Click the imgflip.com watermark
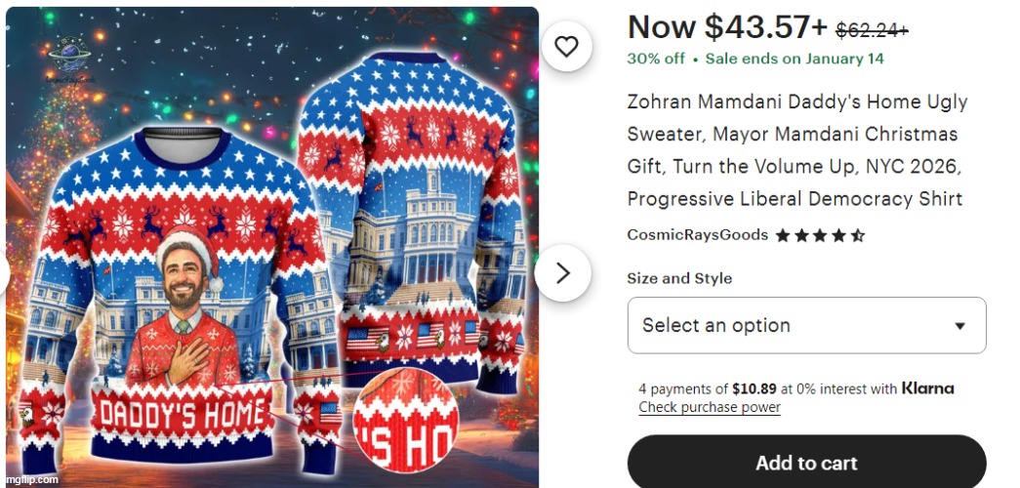 [32, 480]
